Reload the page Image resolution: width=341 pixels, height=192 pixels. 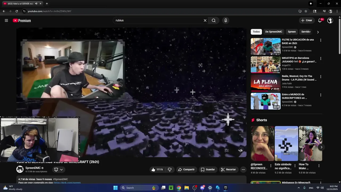click(x=17, y=11)
